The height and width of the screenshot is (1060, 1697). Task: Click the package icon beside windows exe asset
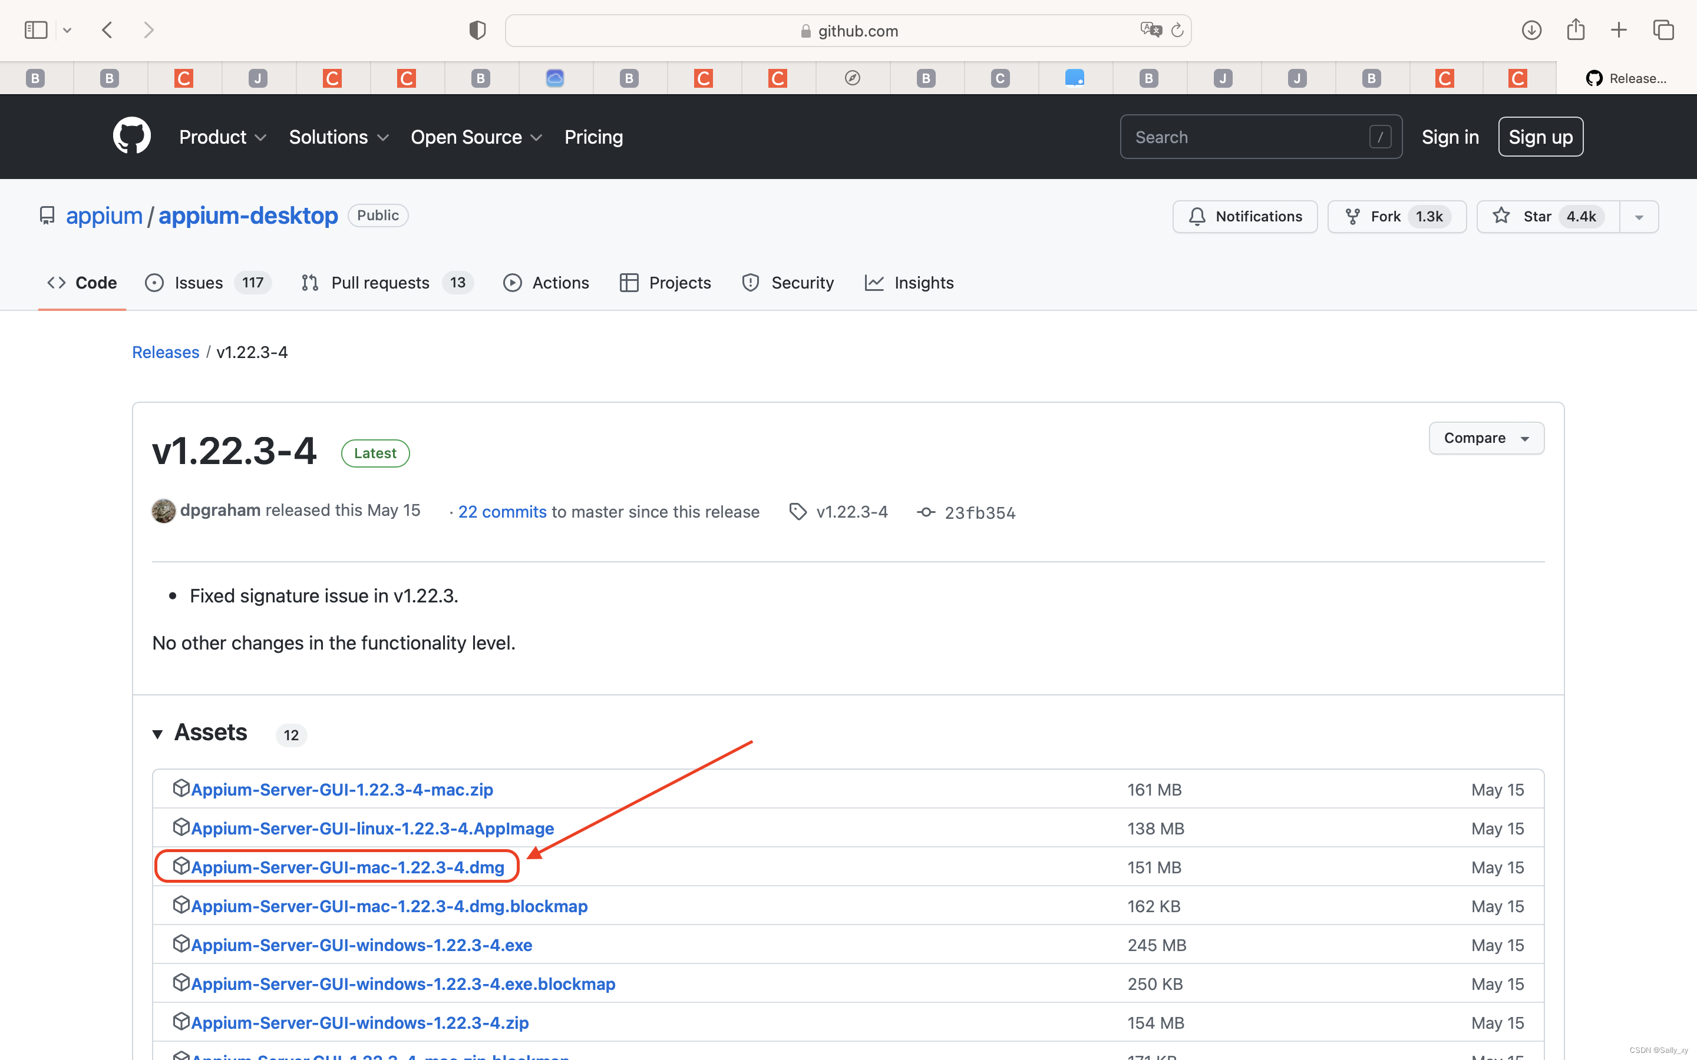click(x=181, y=943)
